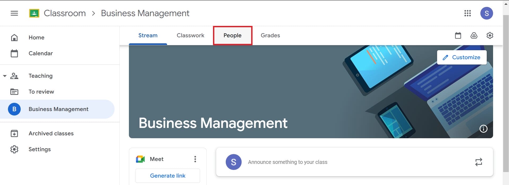Open Archived classes from the sidebar
Viewport: 509px width, 185px height.
pos(51,133)
